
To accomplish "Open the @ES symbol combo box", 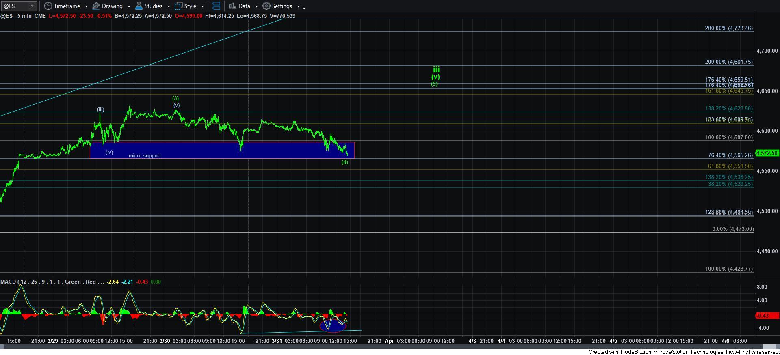I will click(19, 6).
